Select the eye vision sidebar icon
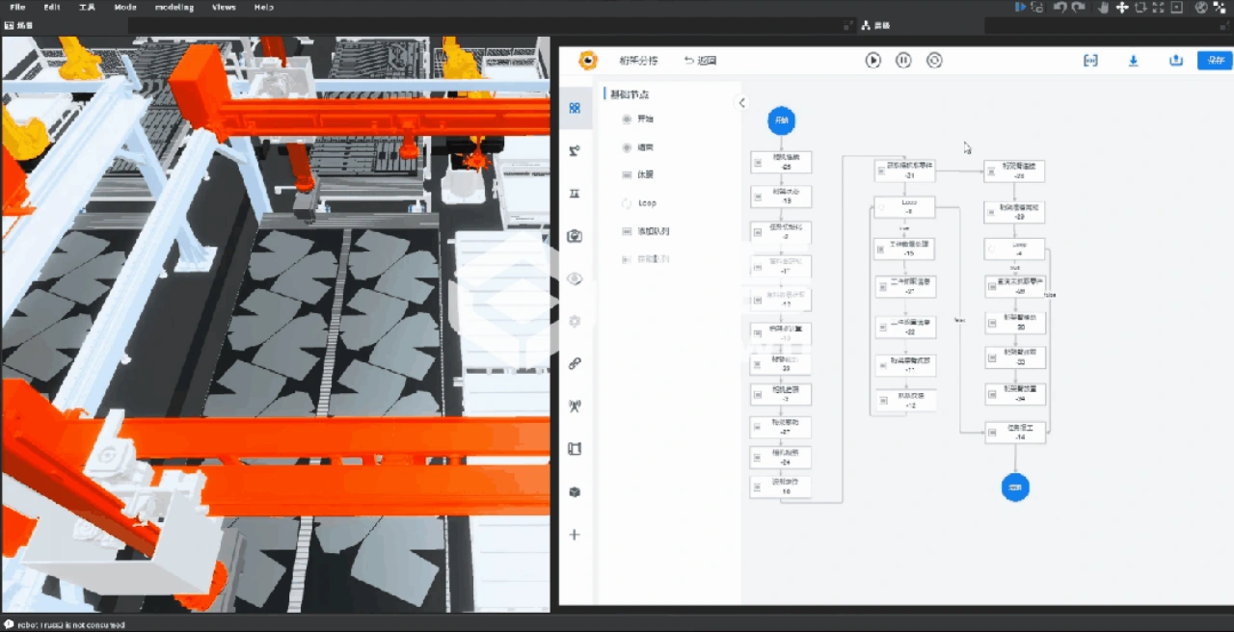 click(575, 278)
